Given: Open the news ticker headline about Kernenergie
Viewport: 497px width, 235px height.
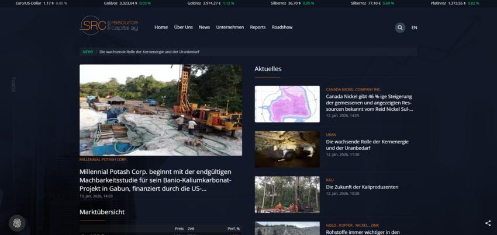Looking at the screenshot, I should coord(149,52).
